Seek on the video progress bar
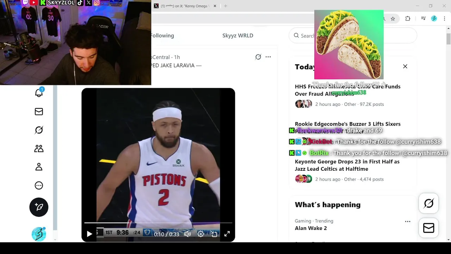451x254 pixels. (158, 223)
